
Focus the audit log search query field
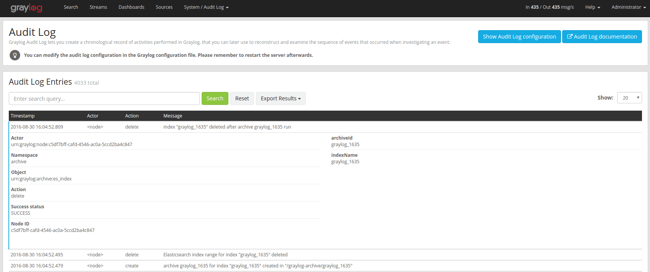pos(104,98)
